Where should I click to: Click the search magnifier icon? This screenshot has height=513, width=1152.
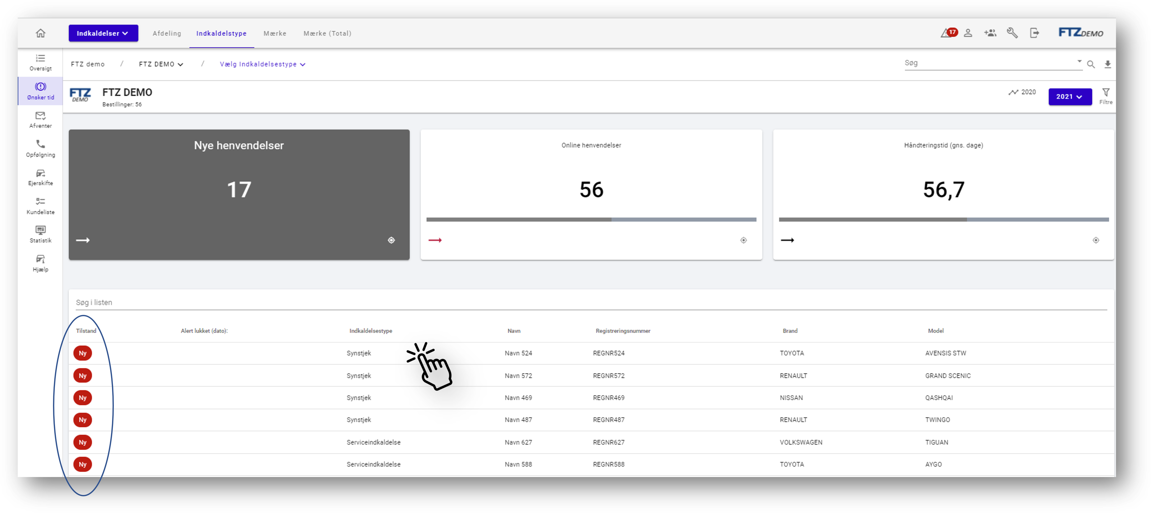click(1091, 64)
